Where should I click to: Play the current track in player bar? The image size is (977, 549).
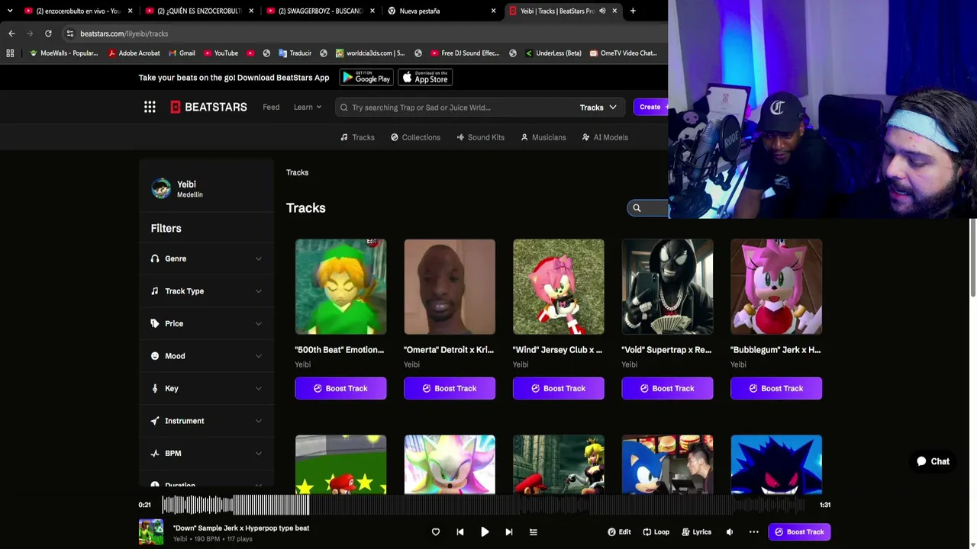[485, 532]
